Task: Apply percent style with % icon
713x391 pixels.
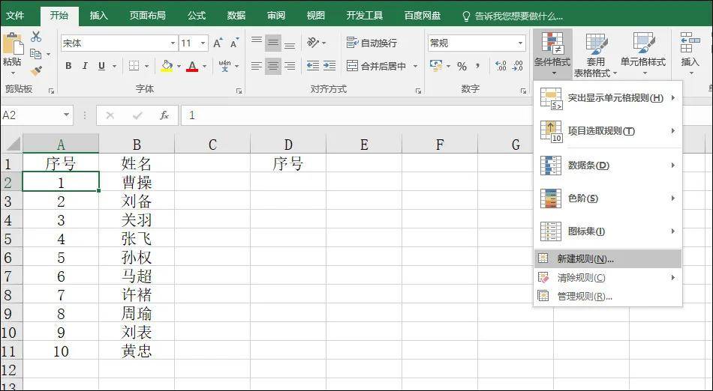Action: 462,67
